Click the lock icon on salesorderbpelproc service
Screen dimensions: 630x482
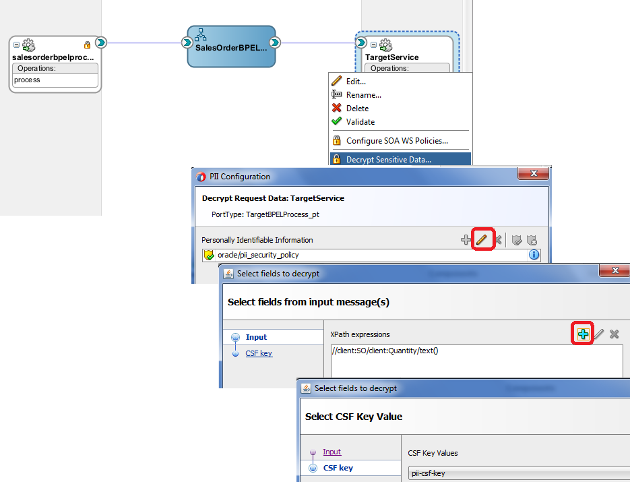pos(87,44)
